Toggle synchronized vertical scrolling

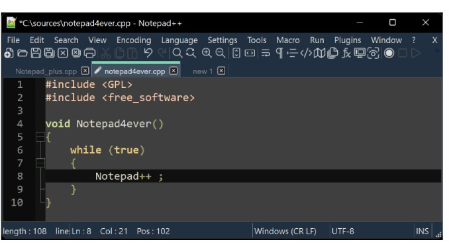tap(236, 53)
